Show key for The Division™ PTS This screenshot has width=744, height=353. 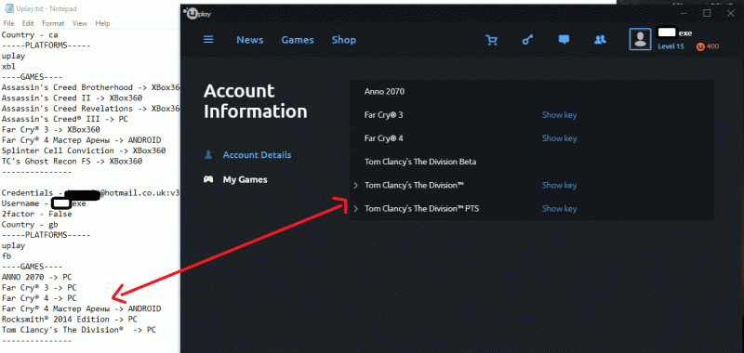(560, 208)
